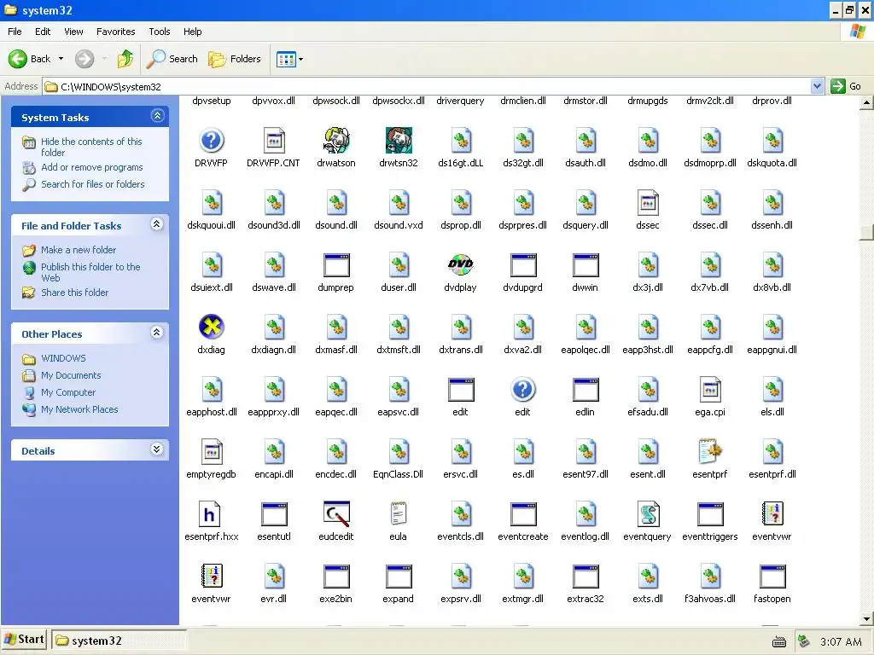Select the extrac32 application icon
Viewport: 874px width, 655px height.
pos(586,577)
